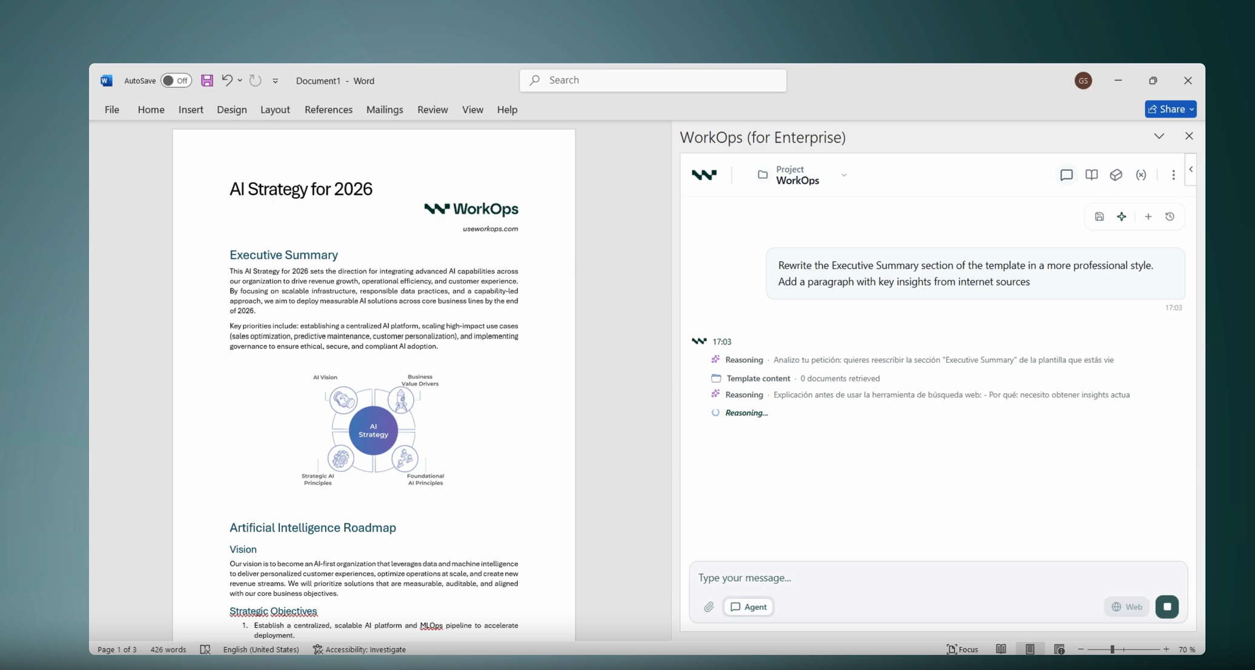This screenshot has width=1255, height=670.
Task: Click the zoom in plus button
Action: [1166, 649]
